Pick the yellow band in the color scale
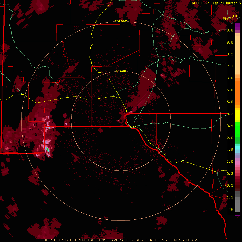The width and height of the screenshot is (242, 242). coord(237,115)
